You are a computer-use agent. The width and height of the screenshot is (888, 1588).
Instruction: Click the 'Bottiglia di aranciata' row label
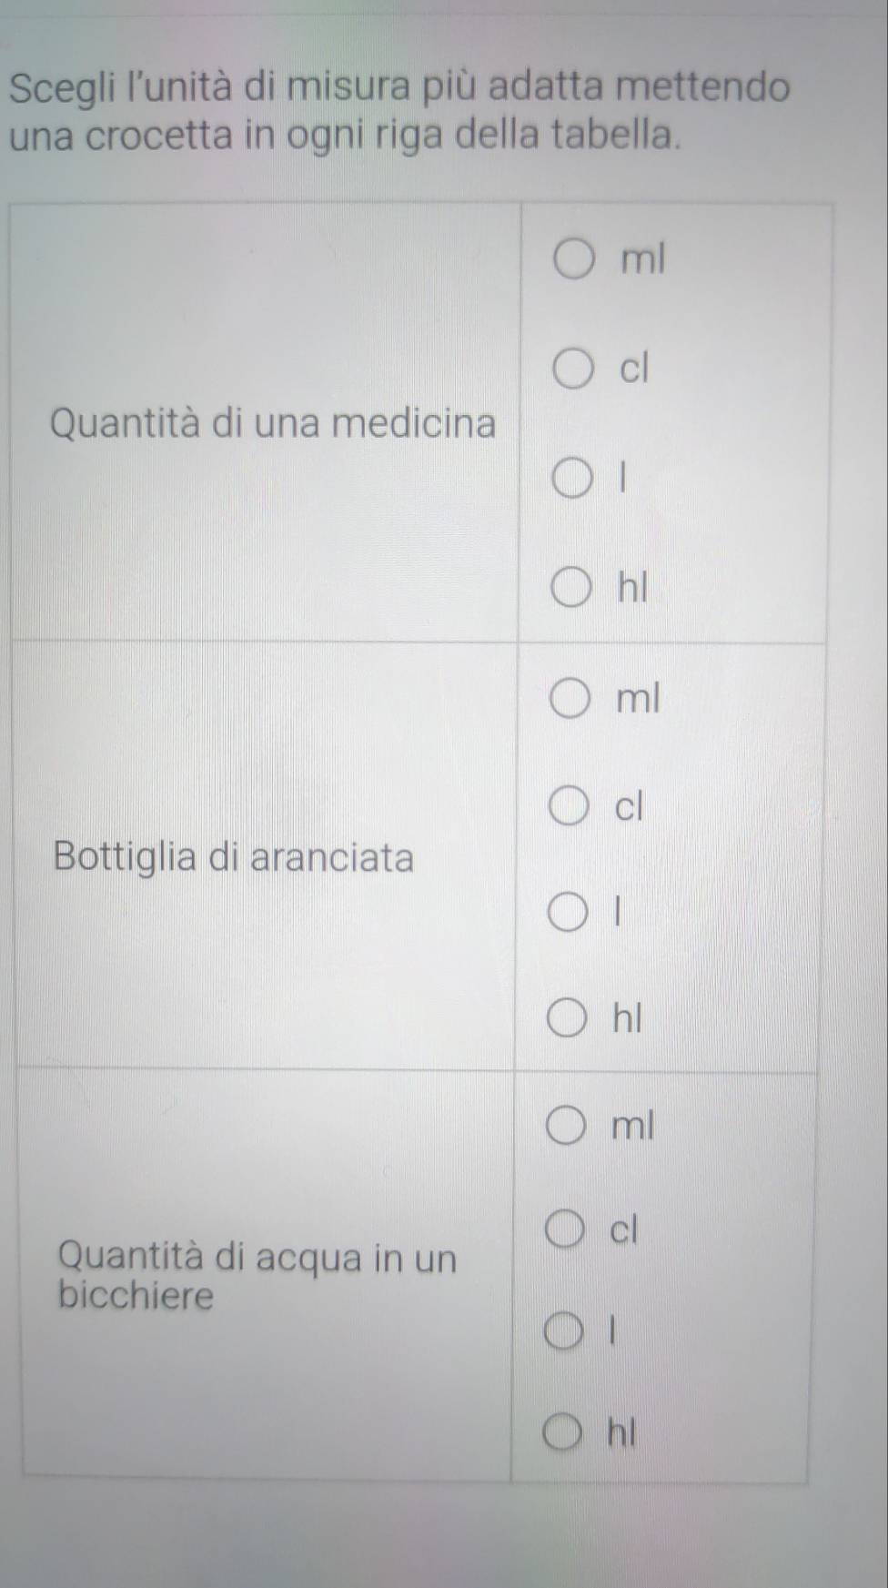pos(235,857)
